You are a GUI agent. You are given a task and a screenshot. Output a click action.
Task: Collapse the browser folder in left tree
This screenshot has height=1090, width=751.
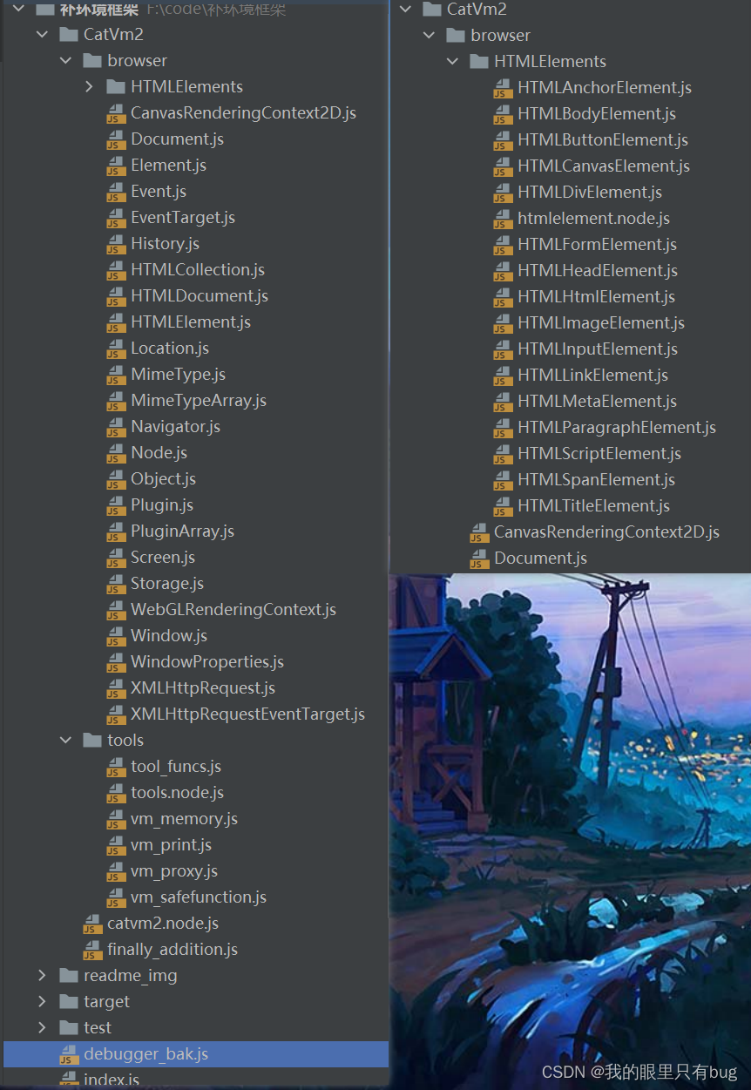65,61
